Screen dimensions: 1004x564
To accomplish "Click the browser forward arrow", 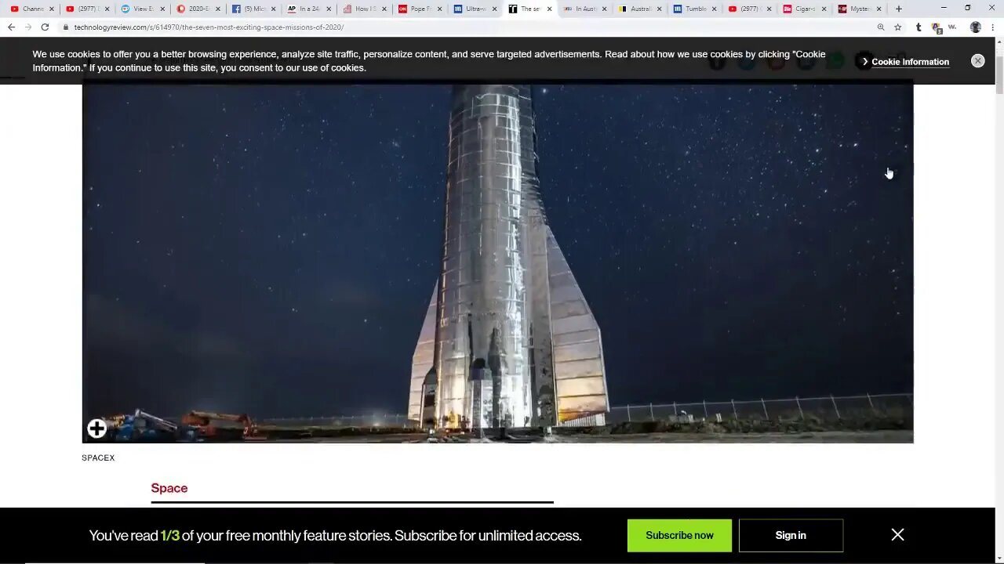I will pyautogui.click(x=28, y=27).
